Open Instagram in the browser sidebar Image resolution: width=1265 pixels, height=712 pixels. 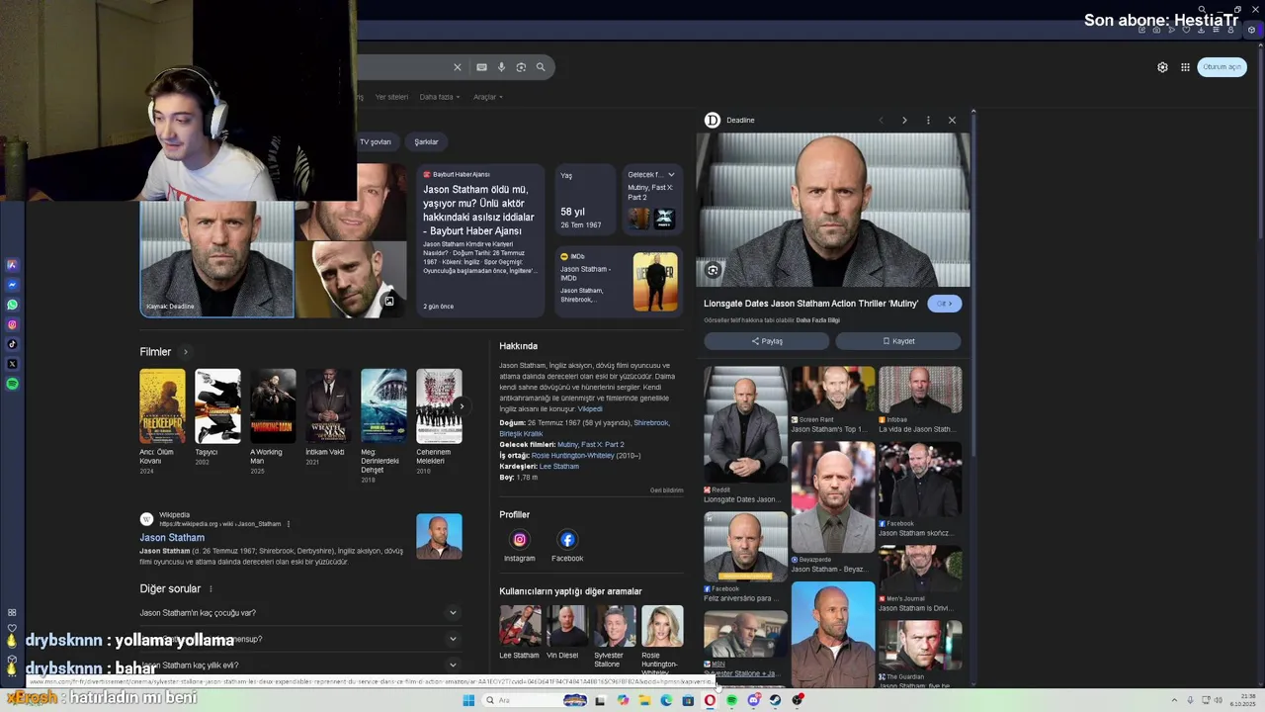12,324
